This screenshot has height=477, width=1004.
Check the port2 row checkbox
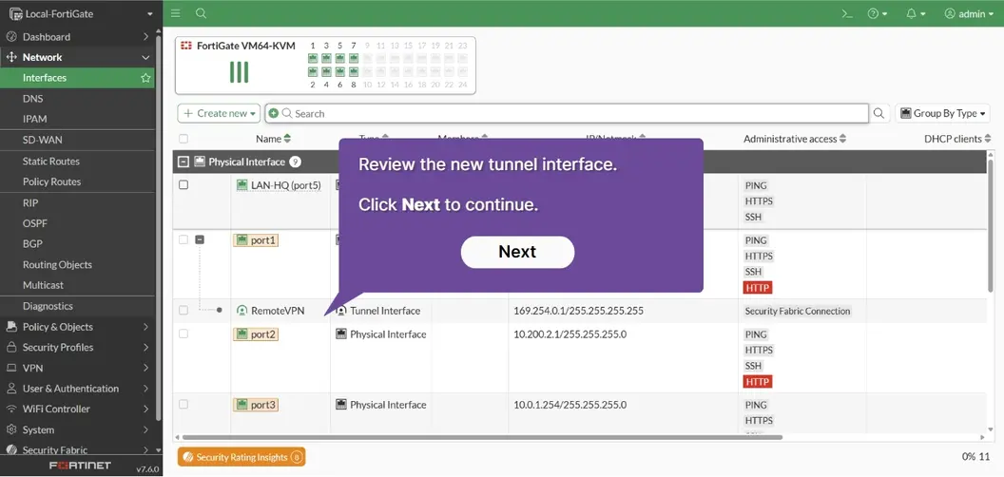coord(183,334)
